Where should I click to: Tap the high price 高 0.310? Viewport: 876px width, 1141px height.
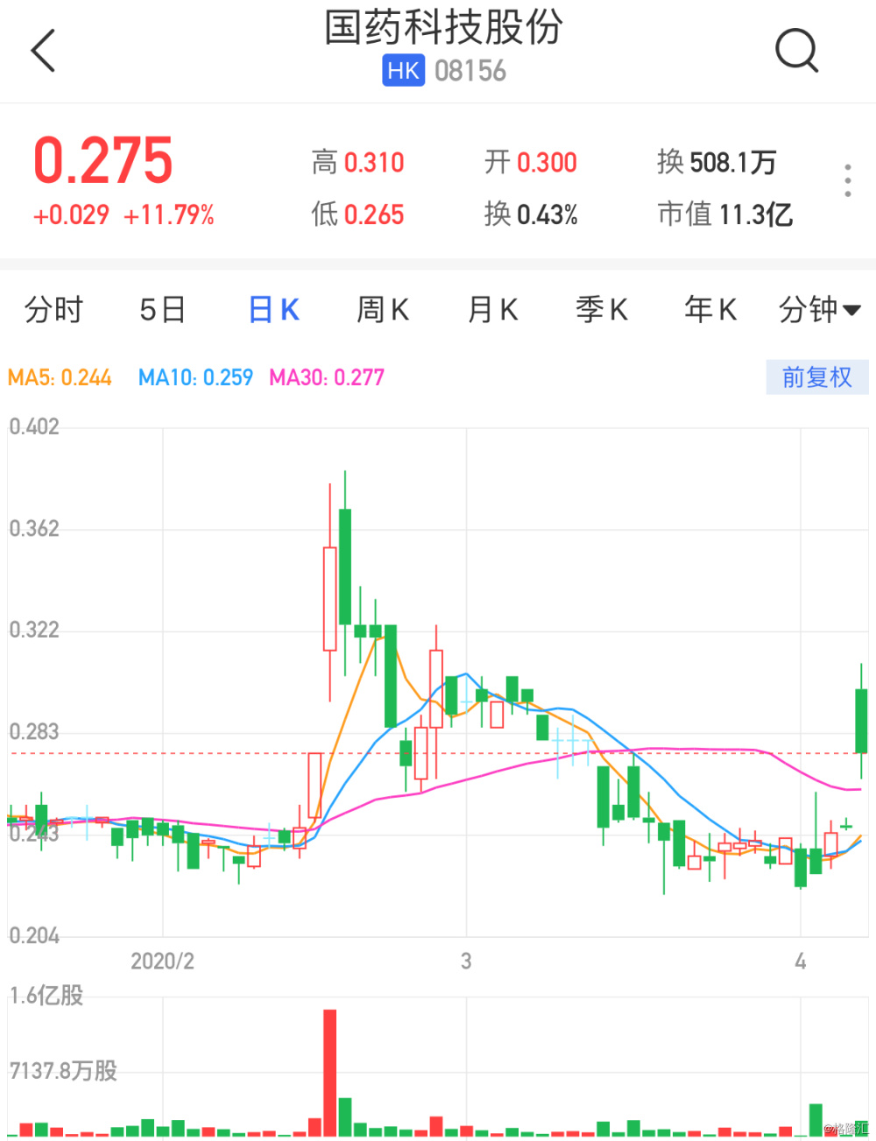(x=357, y=162)
